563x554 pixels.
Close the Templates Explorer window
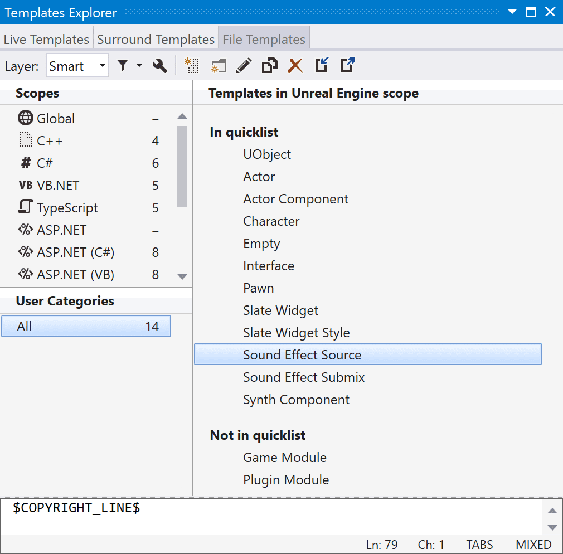point(550,12)
